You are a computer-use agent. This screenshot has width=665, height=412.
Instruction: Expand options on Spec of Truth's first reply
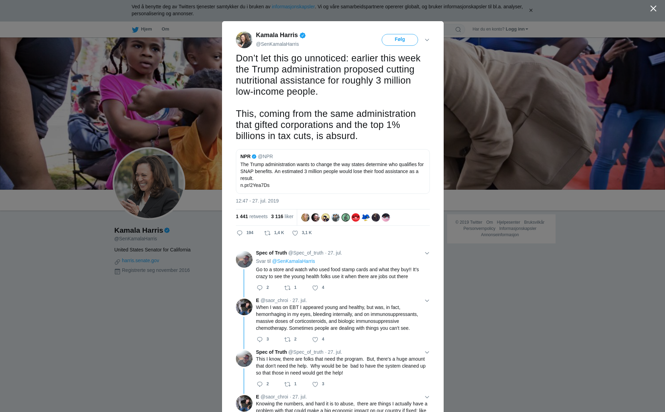click(x=427, y=253)
